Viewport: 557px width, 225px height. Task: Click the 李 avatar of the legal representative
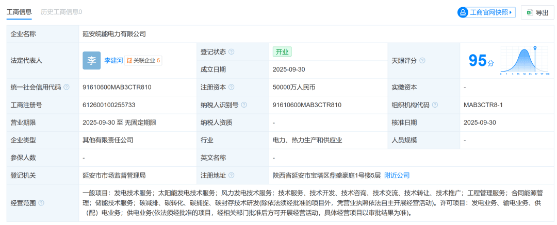[91, 60]
